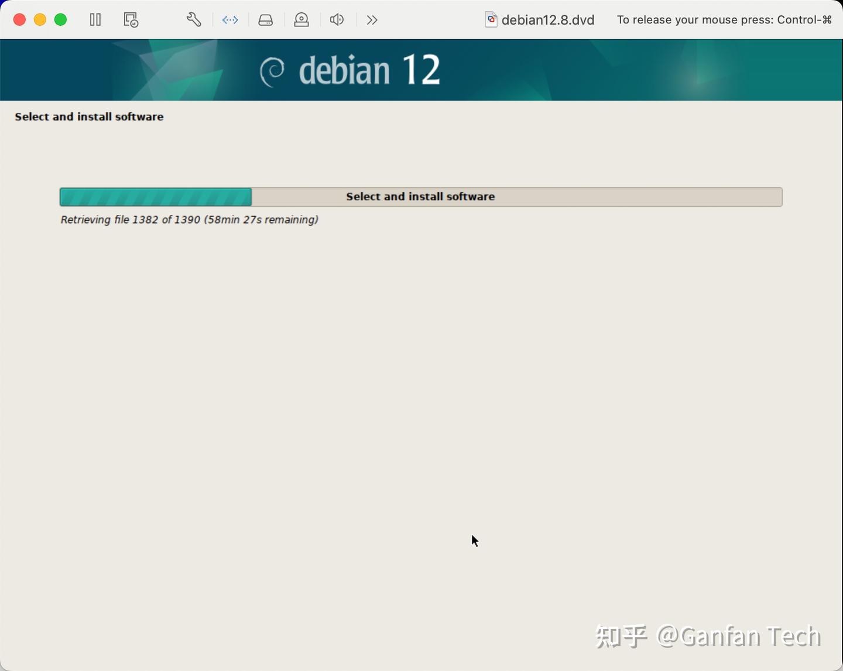Screen dimensions: 843x671
Task: Click the Select and install software progress bar
Action: point(420,197)
